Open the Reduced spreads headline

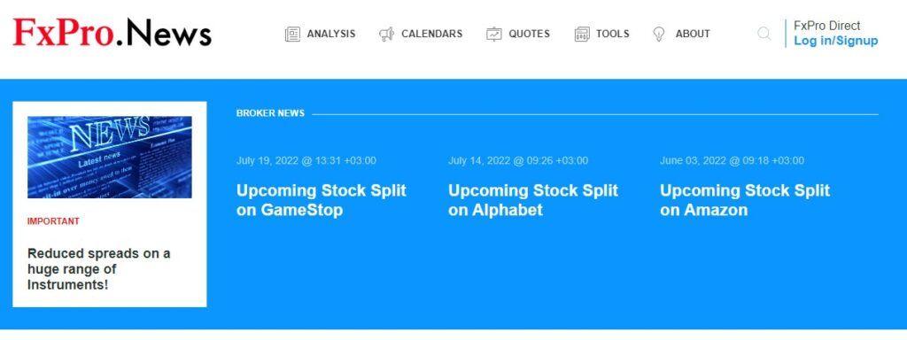tap(99, 269)
